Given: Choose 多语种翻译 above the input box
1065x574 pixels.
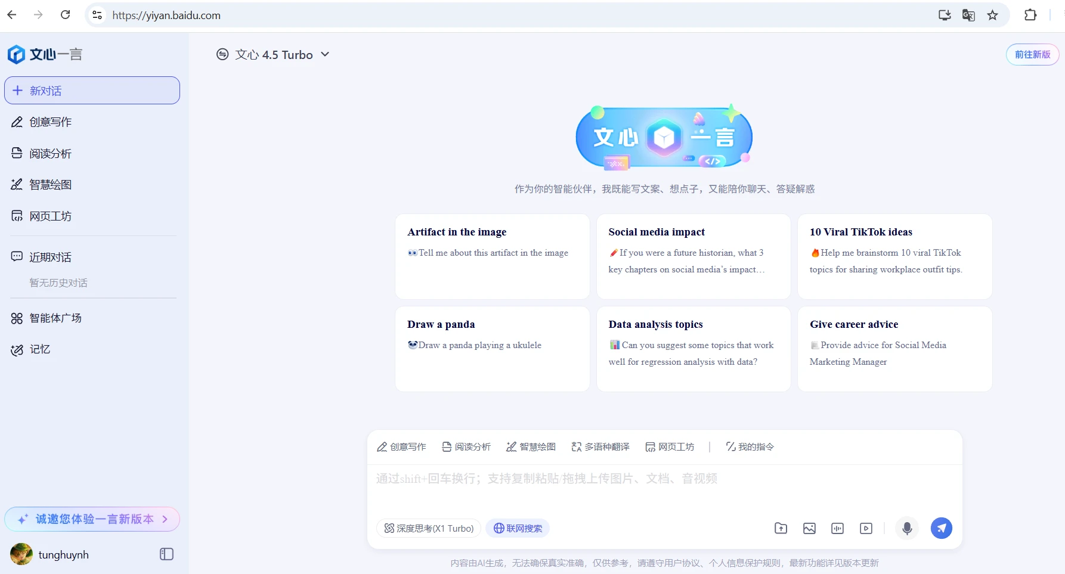Looking at the screenshot, I should point(600,446).
